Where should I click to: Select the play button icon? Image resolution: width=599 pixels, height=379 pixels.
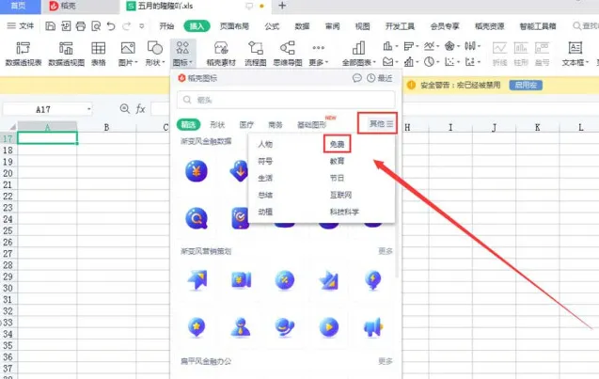coord(329,327)
